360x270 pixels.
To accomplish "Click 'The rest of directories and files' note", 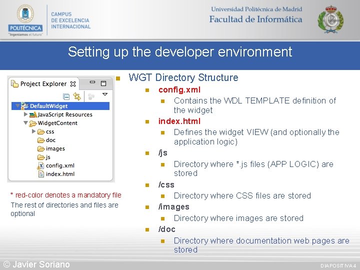I will click(x=64, y=209).
